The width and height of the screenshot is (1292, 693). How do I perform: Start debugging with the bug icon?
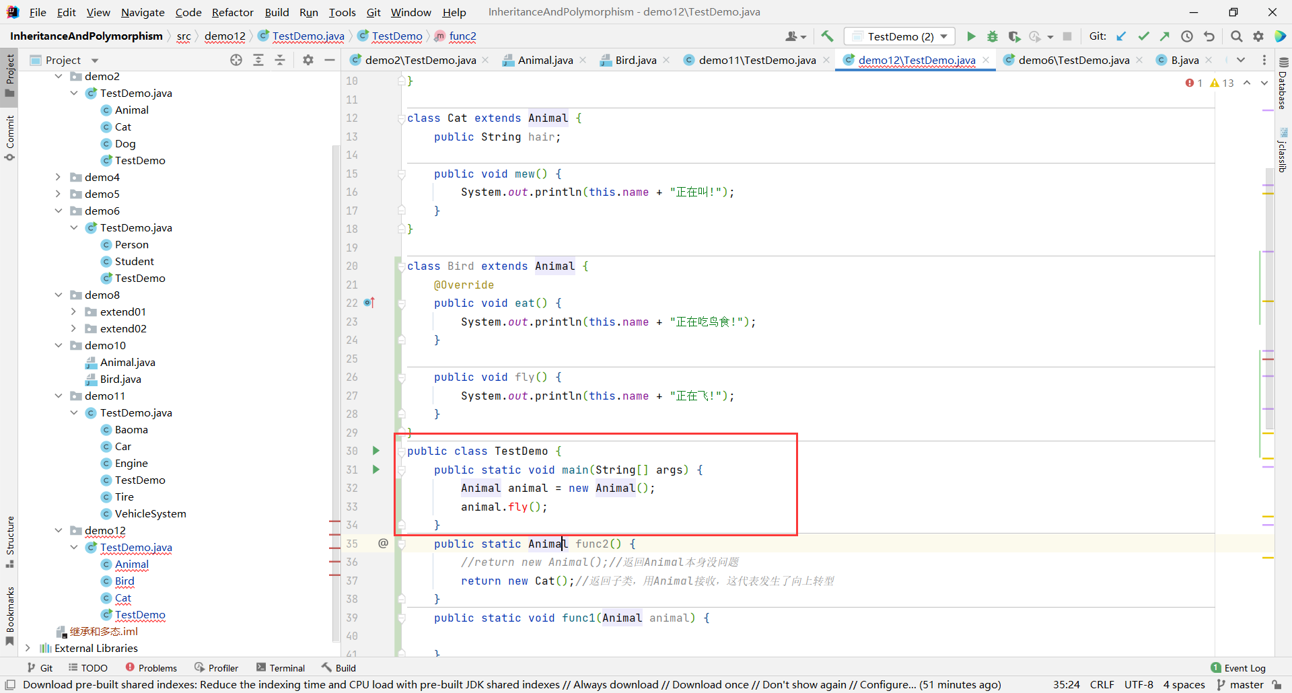(x=993, y=36)
